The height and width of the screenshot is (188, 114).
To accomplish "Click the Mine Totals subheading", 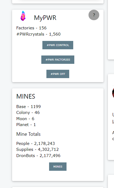I will [28, 134].
